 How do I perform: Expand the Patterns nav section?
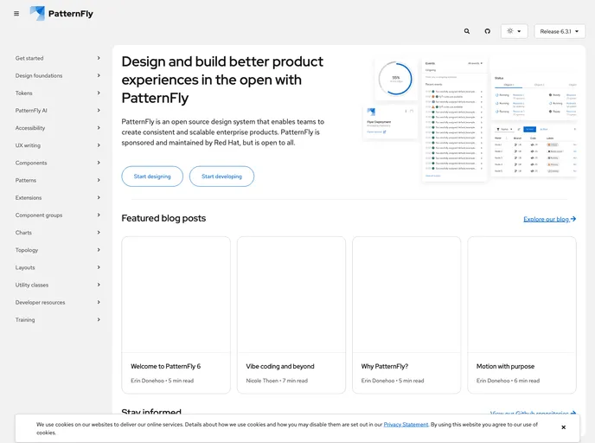(58, 180)
